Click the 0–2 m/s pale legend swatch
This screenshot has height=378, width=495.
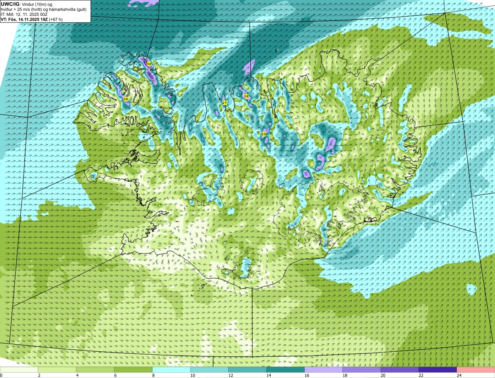[x=19, y=370]
